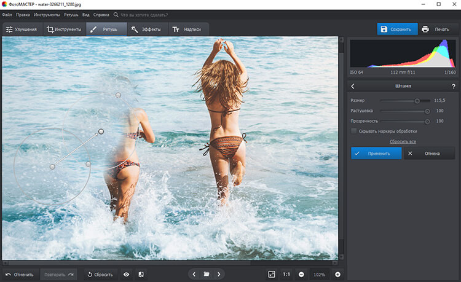The width and height of the screenshot is (461, 282).
Task: Switch to the Надписи tab
Action: click(x=188, y=29)
